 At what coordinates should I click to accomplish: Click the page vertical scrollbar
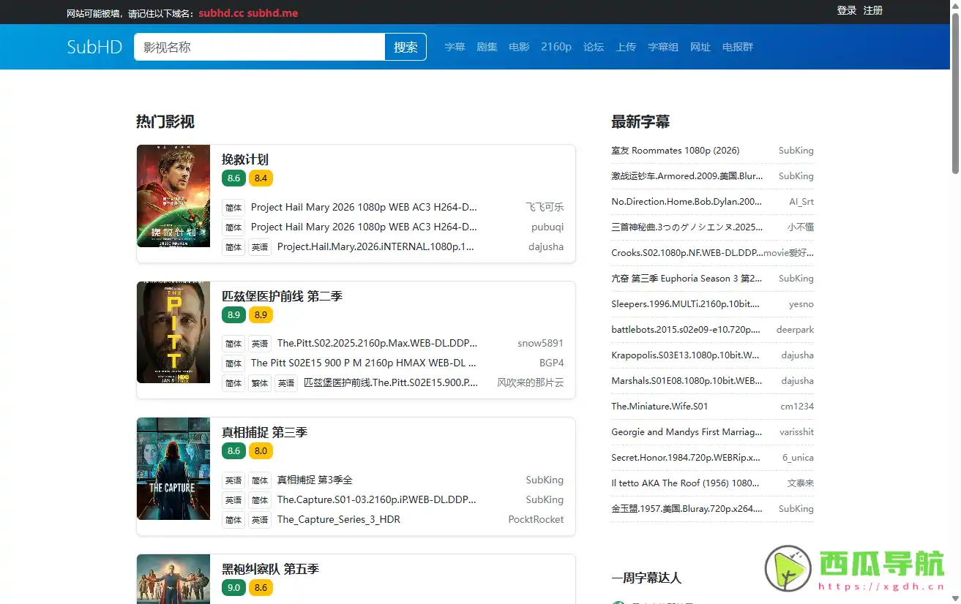(955, 95)
